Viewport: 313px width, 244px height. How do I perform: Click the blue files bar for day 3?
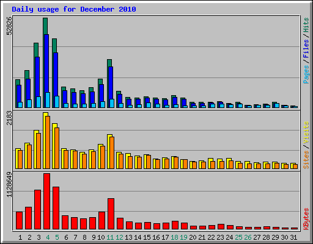37,77
